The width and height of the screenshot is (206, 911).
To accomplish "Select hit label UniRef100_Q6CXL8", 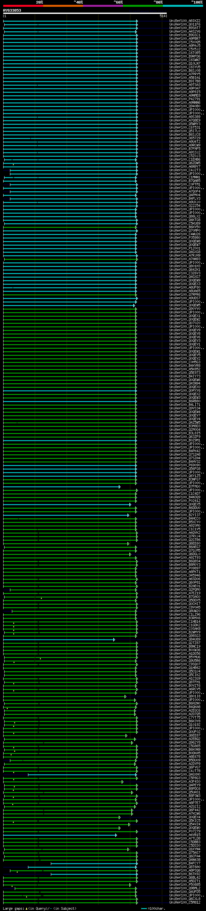I will (185, 899).
